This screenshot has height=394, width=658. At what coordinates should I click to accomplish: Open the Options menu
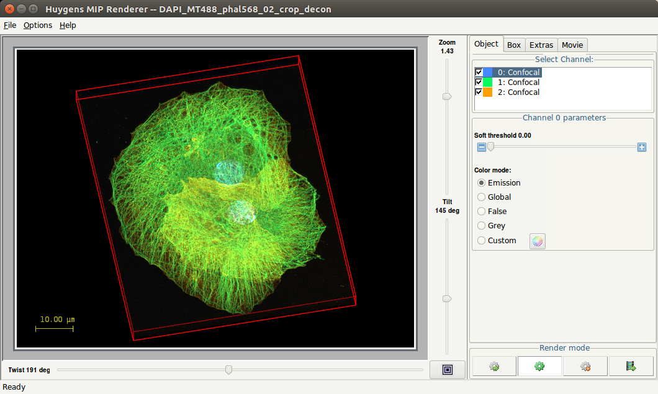click(x=38, y=25)
